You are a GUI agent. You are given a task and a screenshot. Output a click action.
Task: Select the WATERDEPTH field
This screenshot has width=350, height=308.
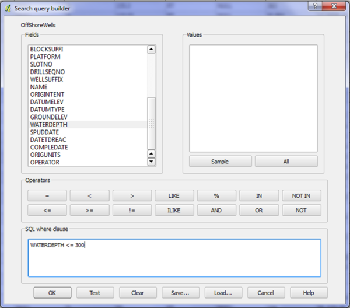(x=48, y=125)
